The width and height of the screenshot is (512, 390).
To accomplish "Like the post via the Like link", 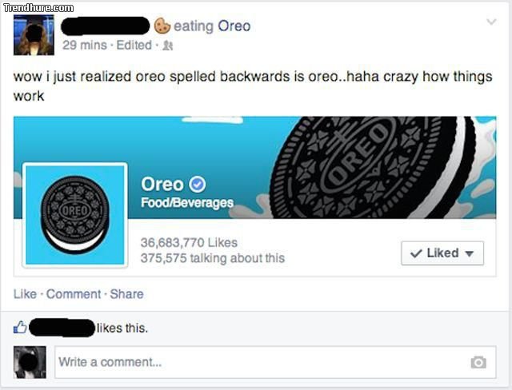I will (x=25, y=294).
